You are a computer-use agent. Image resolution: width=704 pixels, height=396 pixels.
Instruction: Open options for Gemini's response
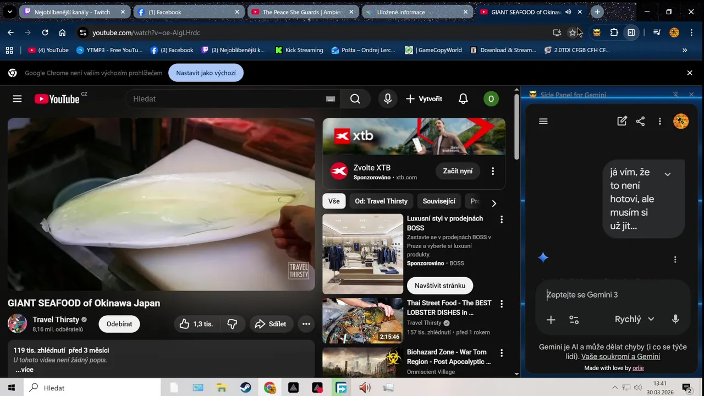coord(675,260)
